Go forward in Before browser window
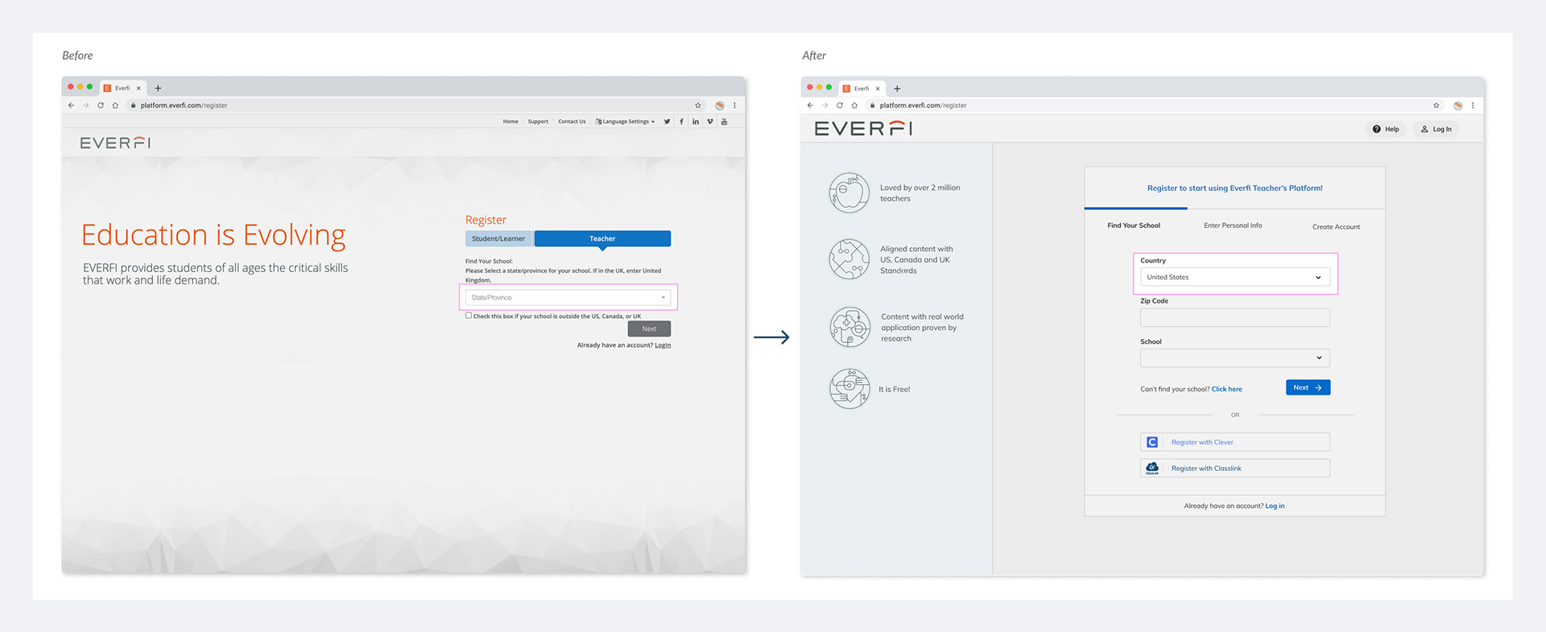Viewport: 1546px width, 632px height. 85,105
